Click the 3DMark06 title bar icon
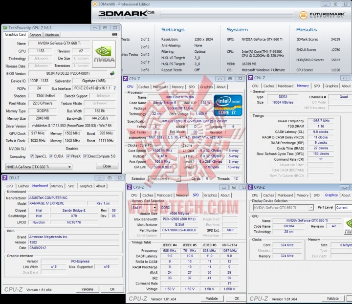The width and height of the screenshot is (352, 304). [95, 4]
